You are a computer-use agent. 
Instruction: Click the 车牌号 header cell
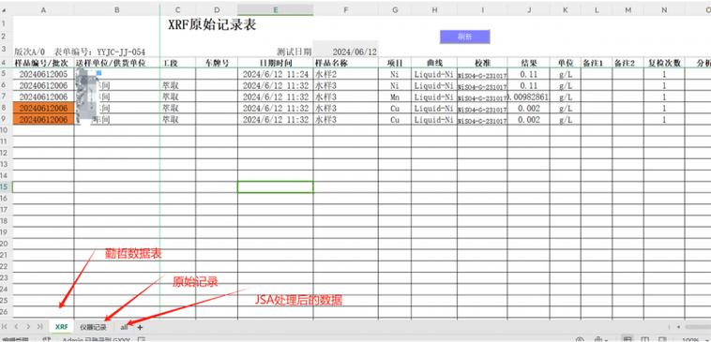pos(217,63)
